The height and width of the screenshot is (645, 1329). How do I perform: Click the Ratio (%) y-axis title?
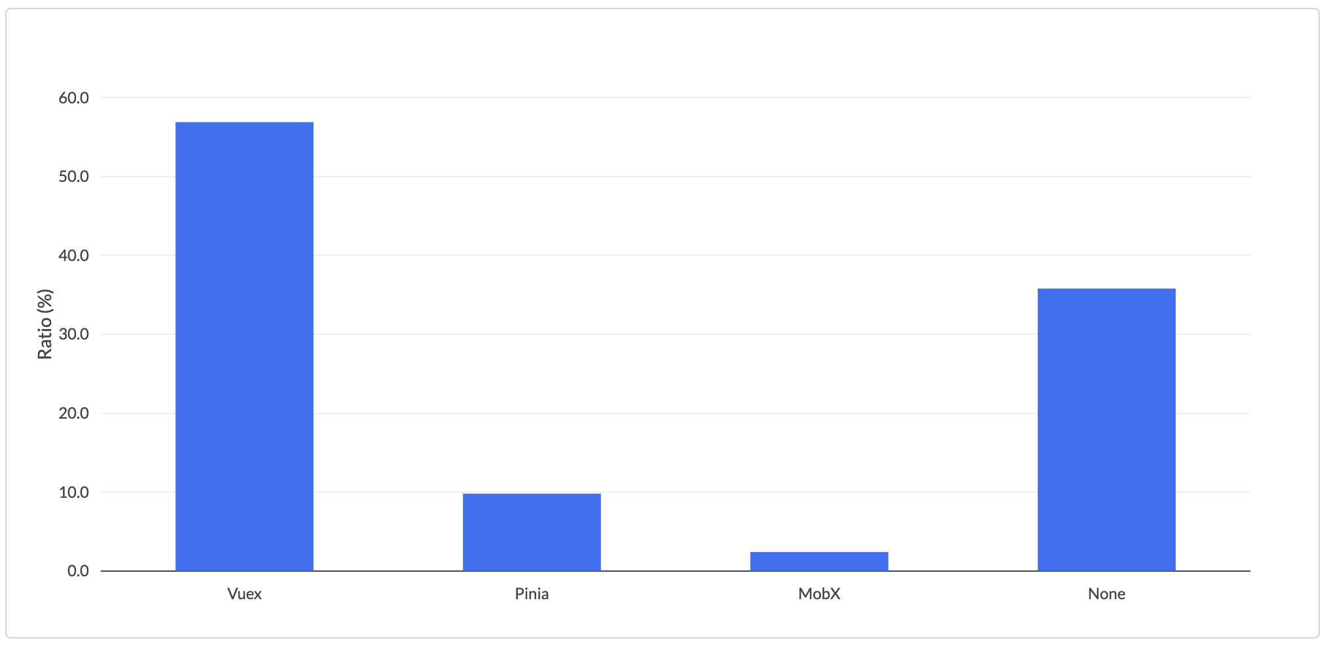click(45, 324)
